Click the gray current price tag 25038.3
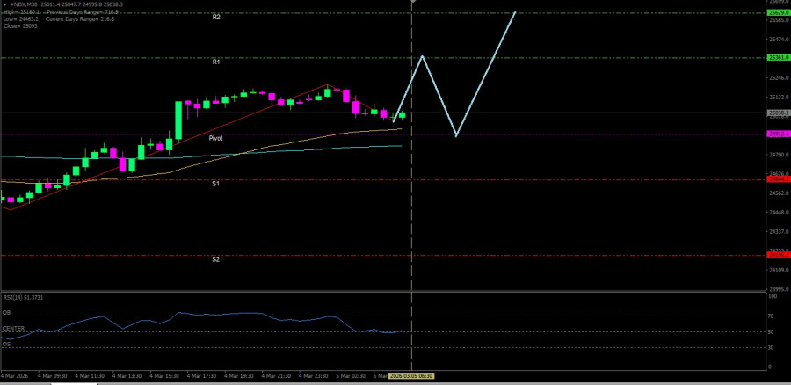This screenshot has width=791, height=385. point(778,113)
